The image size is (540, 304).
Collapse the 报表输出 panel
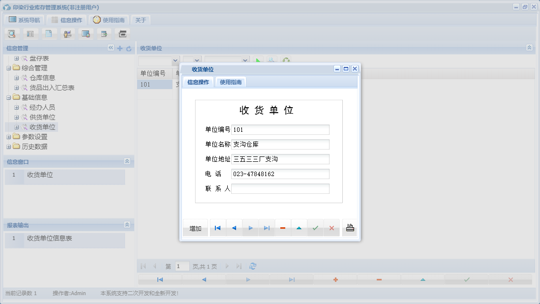coord(128,224)
